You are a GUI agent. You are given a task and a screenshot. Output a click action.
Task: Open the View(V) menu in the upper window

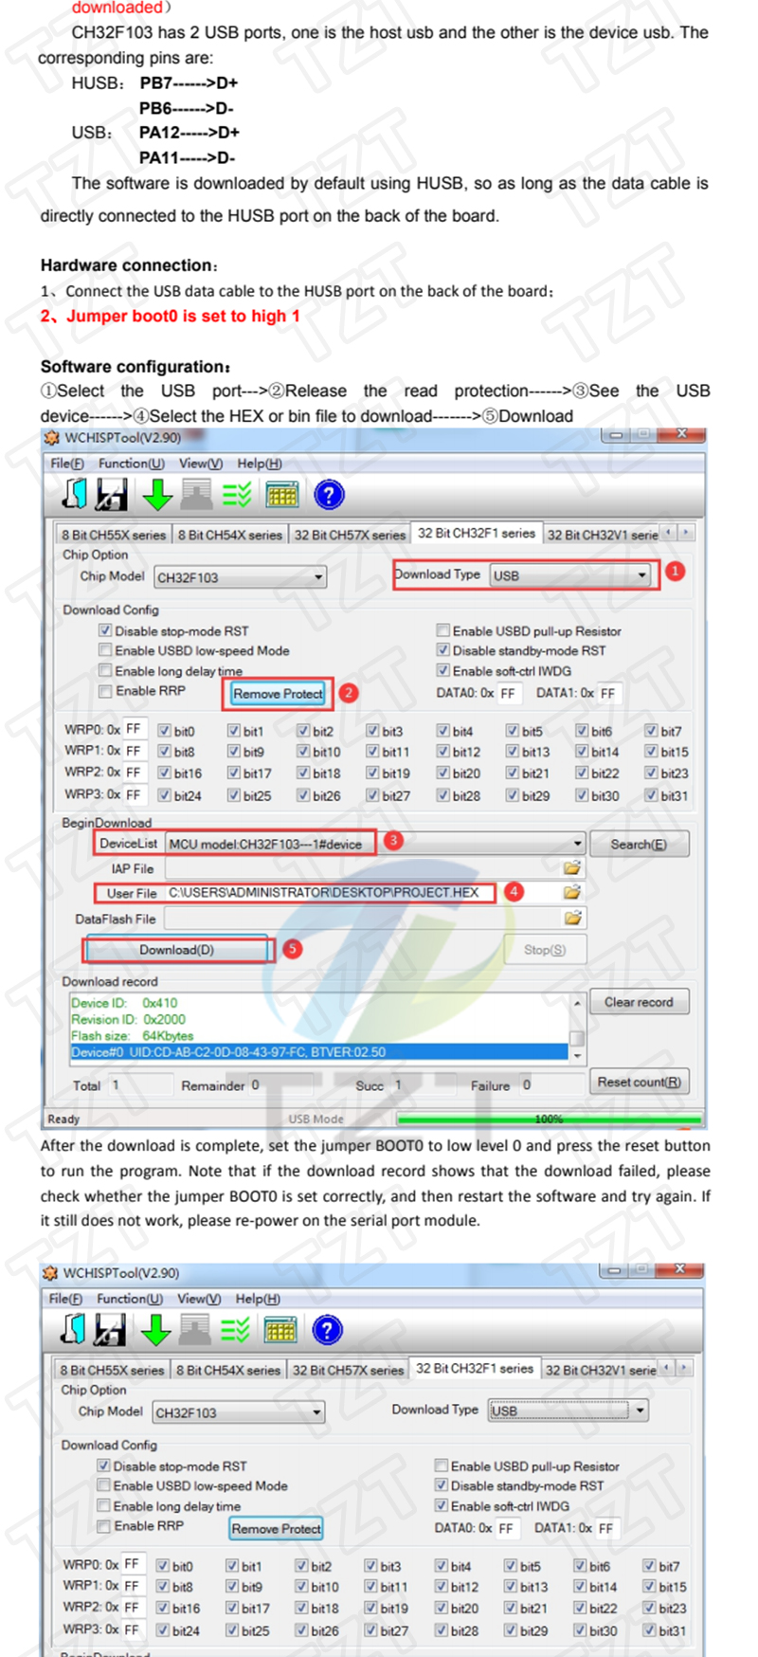point(201,464)
